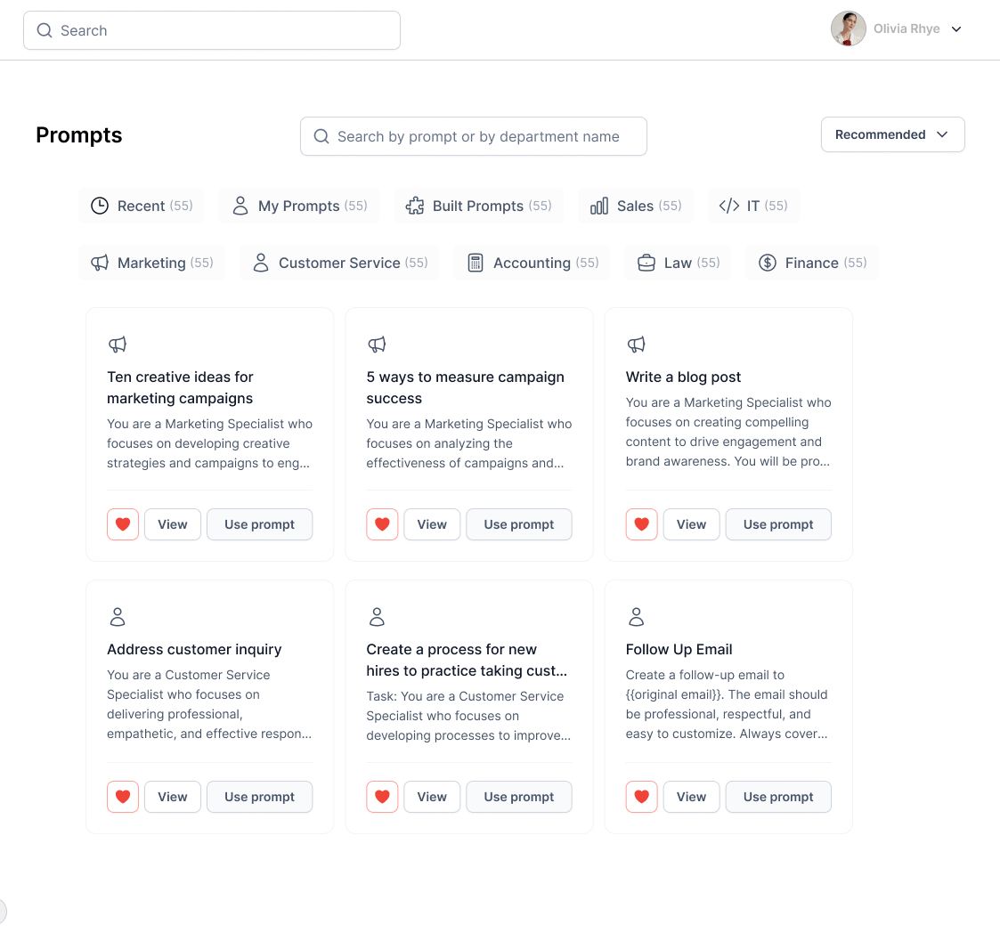Click Olivia Rhye's profile avatar

tap(848, 28)
